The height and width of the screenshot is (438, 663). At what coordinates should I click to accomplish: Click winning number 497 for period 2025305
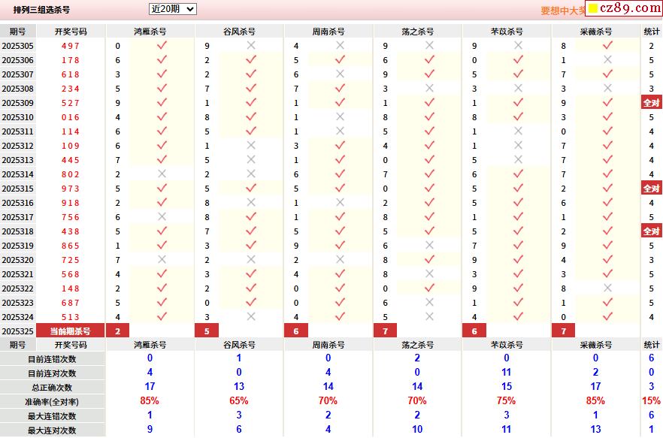tap(70, 46)
